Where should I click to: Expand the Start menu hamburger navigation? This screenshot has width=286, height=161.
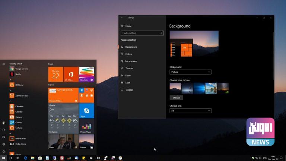pyautogui.click(x=4, y=64)
